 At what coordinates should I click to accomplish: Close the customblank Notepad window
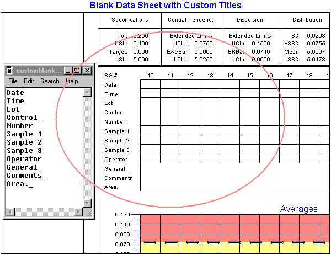coord(87,71)
